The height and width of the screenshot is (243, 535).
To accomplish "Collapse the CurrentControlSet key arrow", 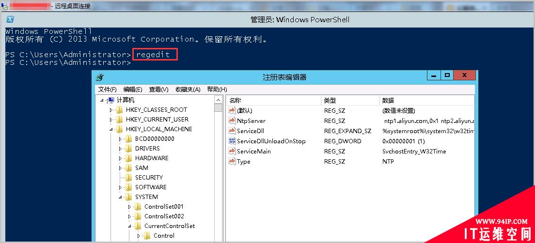I will point(129,227).
